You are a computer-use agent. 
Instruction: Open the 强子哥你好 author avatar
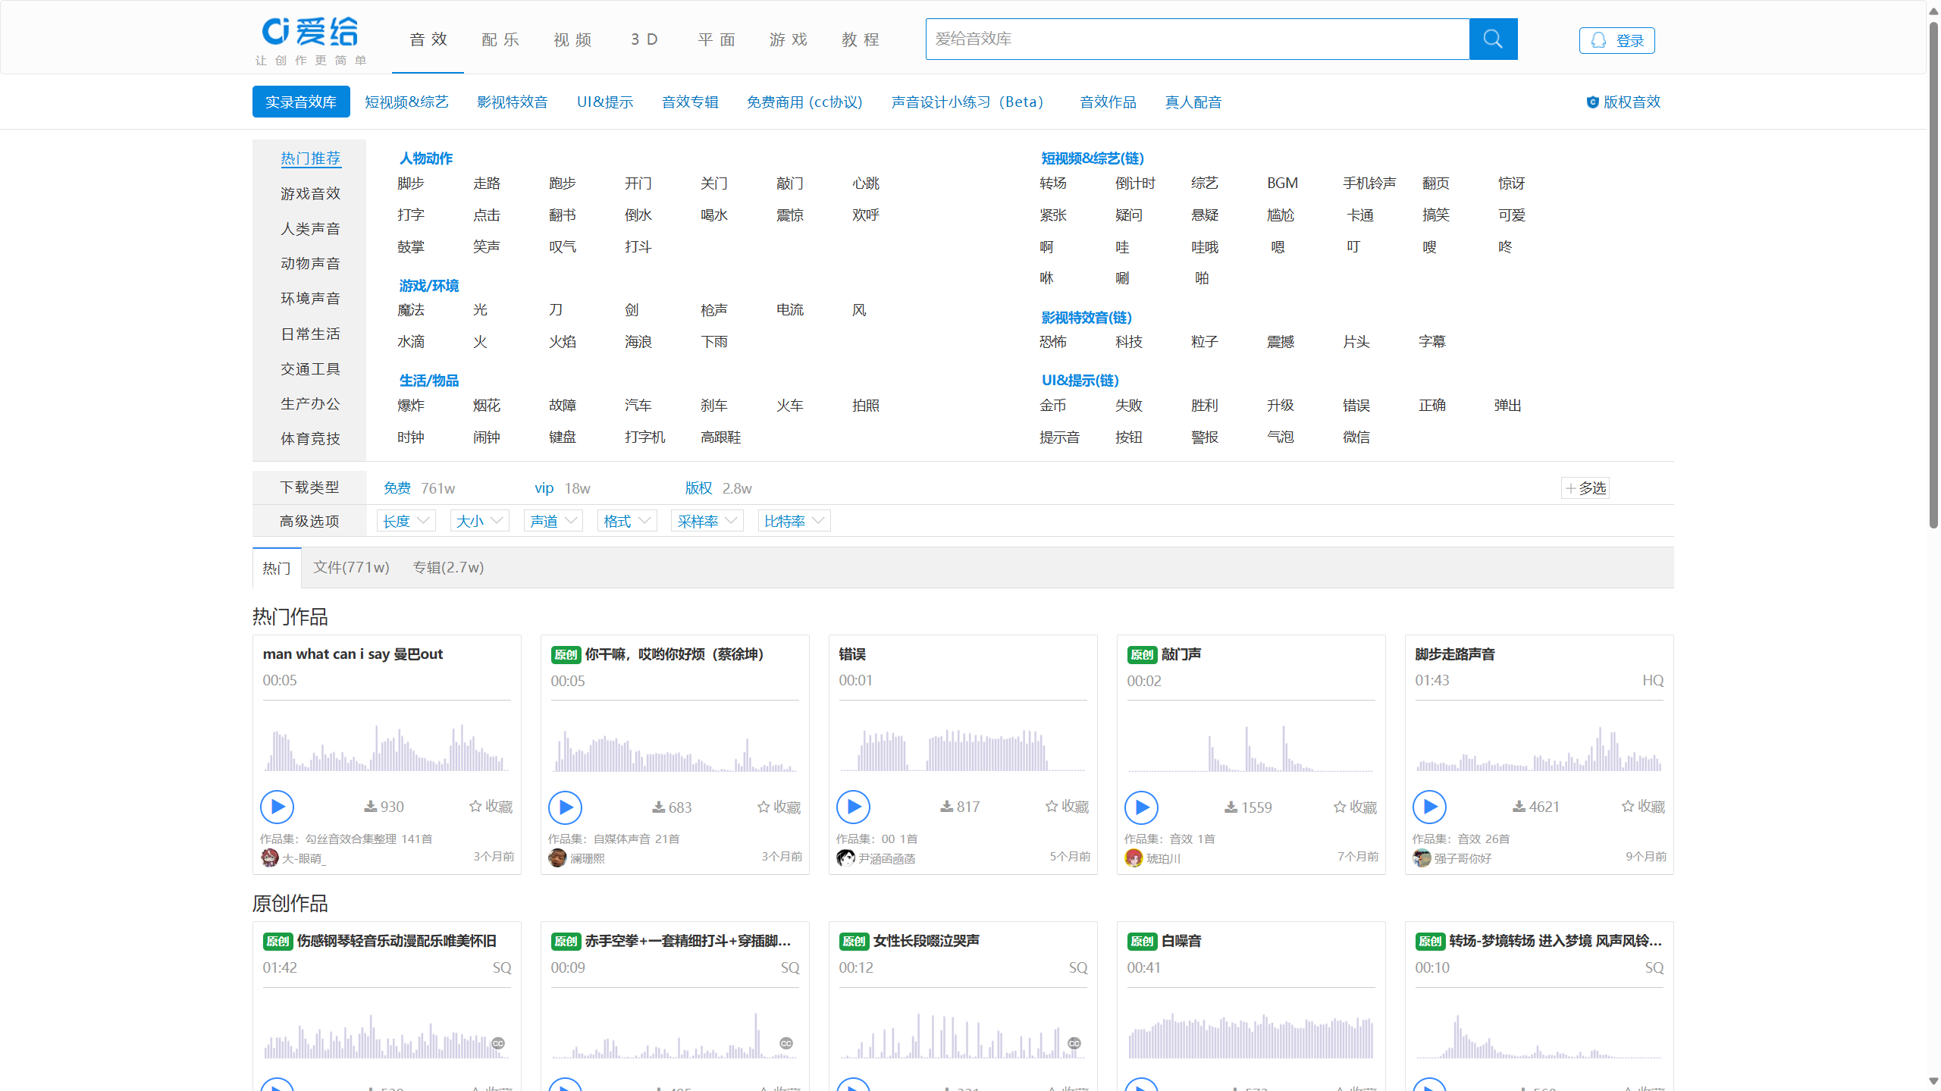point(1422,857)
